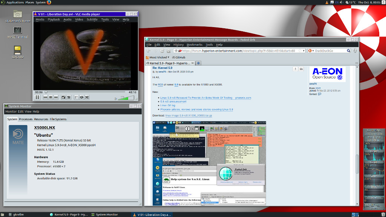Open the VLC playlist
Image resolution: width=386 pixels, height=217 pixels.
[x=76, y=98]
